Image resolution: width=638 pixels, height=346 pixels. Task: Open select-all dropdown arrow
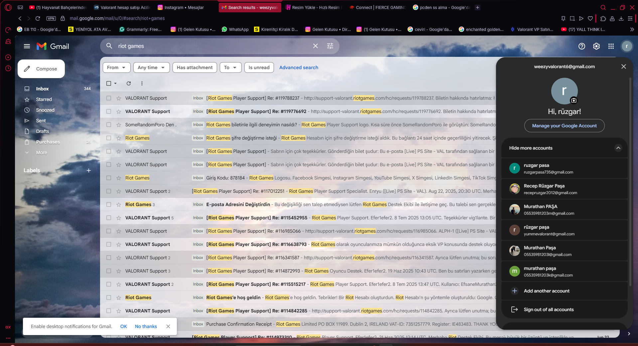tap(115, 83)
